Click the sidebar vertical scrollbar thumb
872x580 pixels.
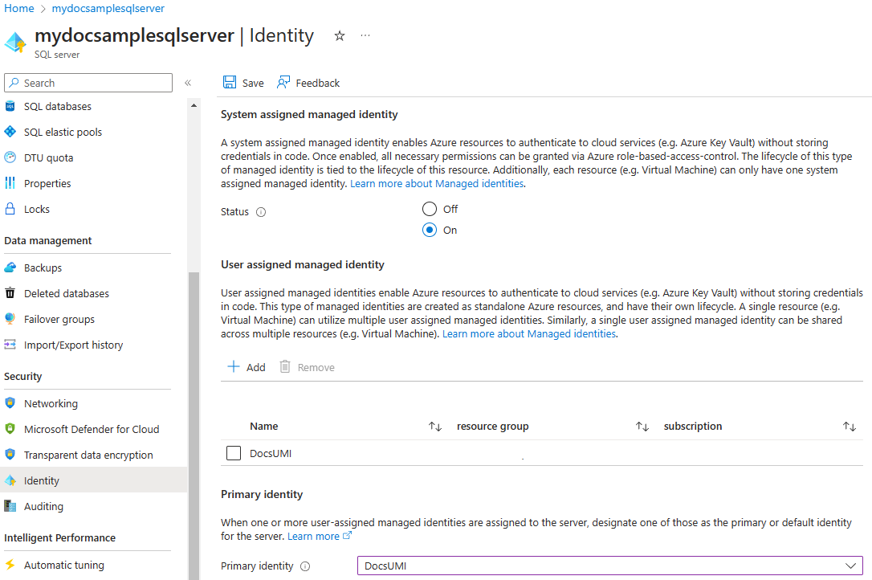[194, 426]
